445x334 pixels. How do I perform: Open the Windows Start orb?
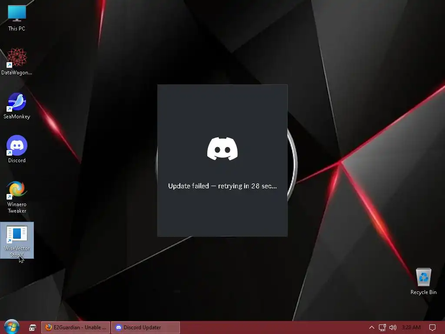[12, 327]
